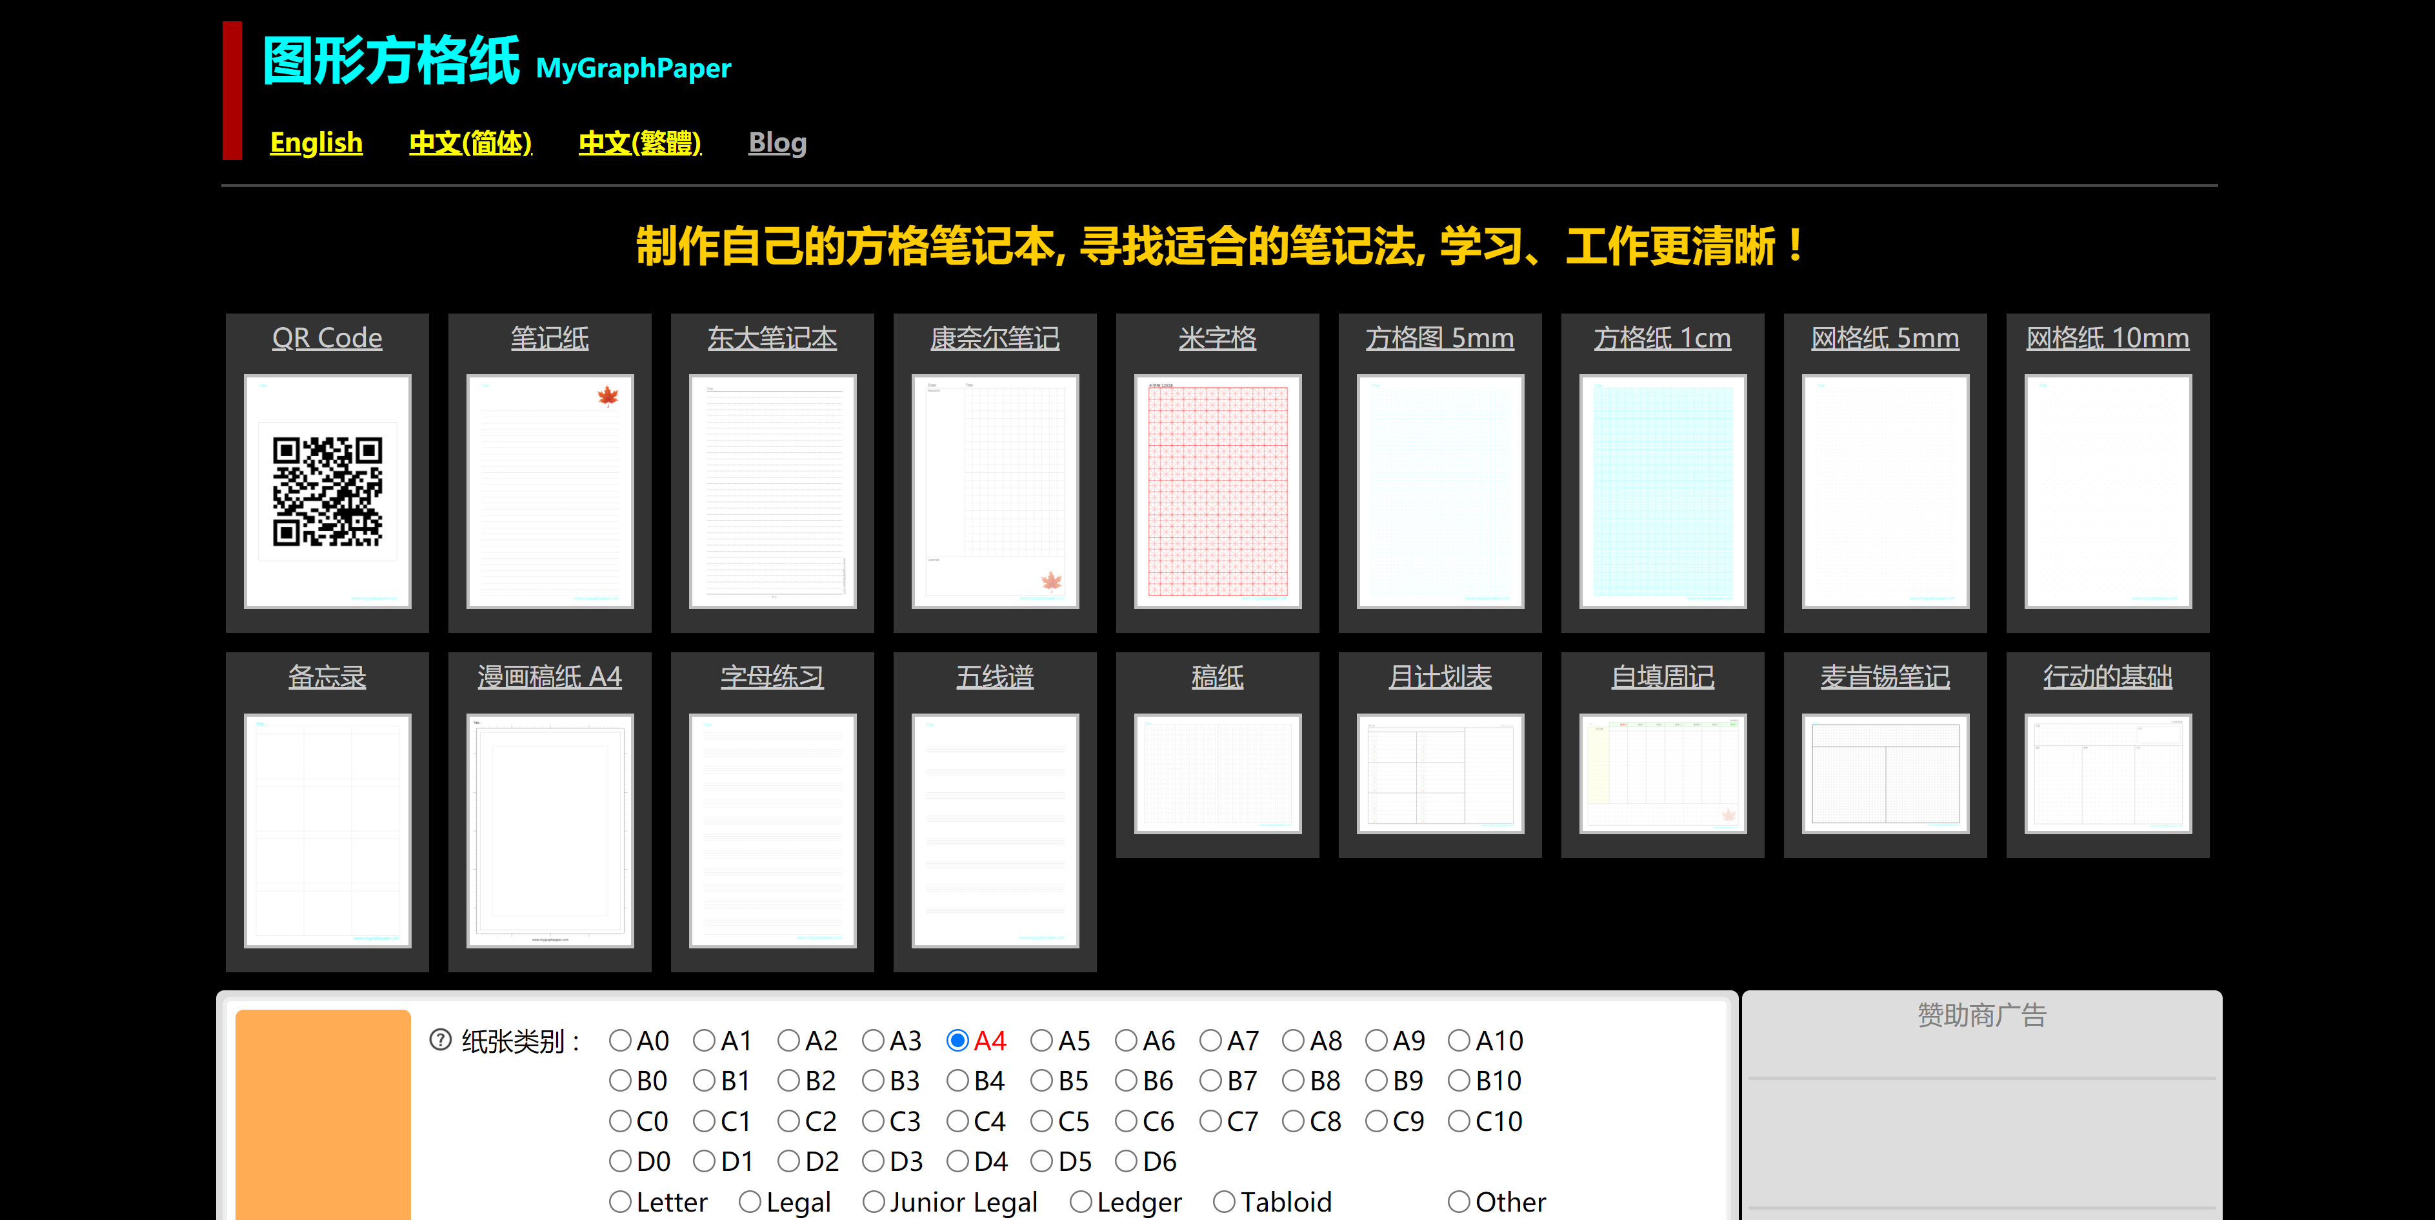Select the A5 paper size radio
The width and height of the screenshot is (2435, 1220).
pyautogui.click(x=1041, y=1041)
